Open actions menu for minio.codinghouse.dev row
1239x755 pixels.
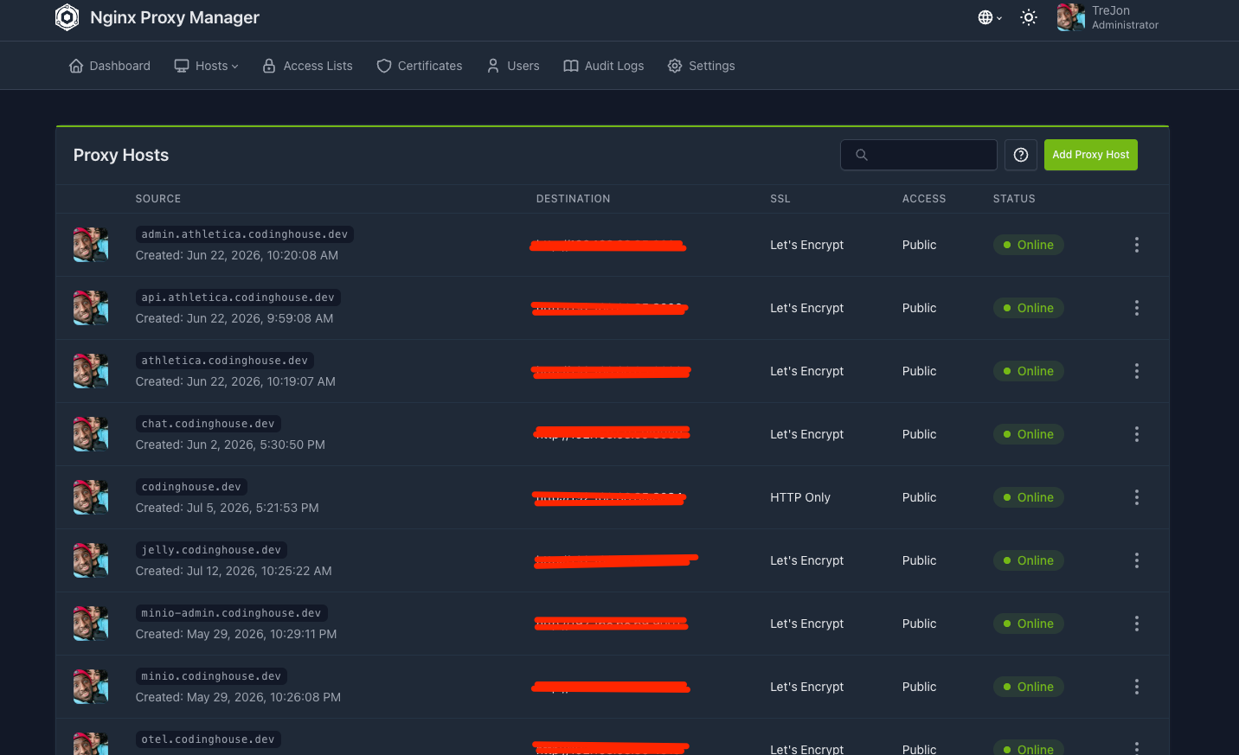tap(1137, 687)
